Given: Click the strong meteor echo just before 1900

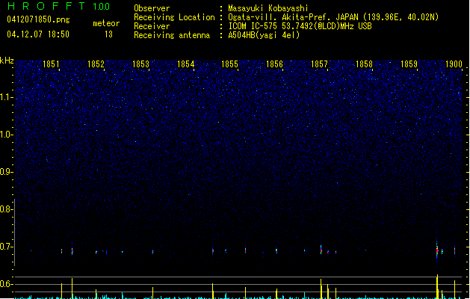Looking at the screenshot, I should 437,250.
